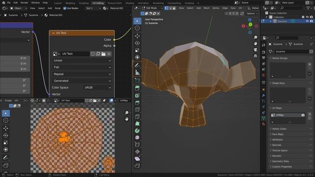The height and width of the screenshot is (177, 315).
Task: Open the Repeat extension dropdown
Action: (82, 74)
